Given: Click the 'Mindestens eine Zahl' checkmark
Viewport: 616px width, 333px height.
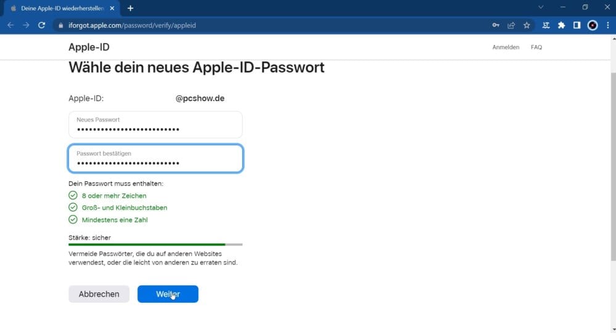Looking at the screenshot, I should pos(73,220).
